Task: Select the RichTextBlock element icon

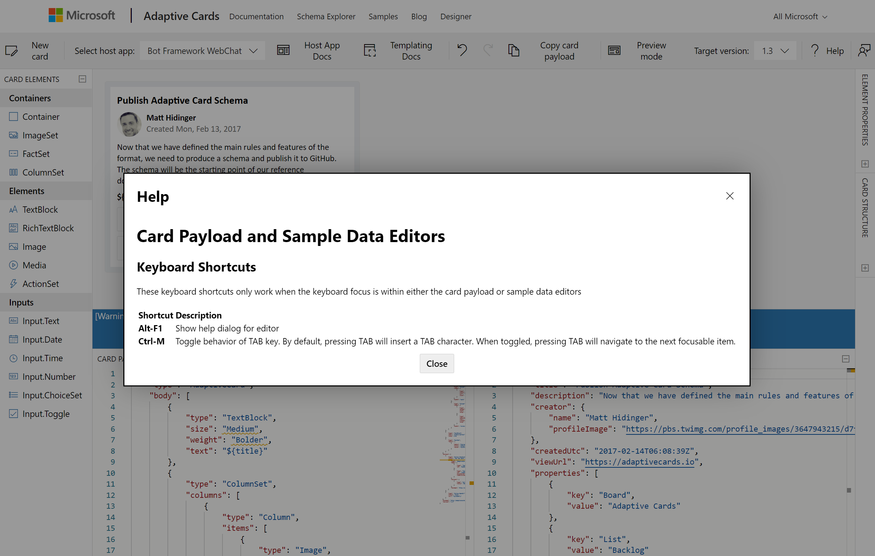Action: point(13,228)
